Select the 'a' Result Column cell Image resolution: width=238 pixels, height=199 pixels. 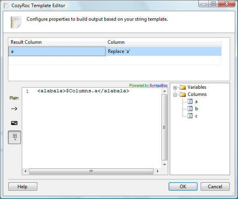(x=57, y=51)
